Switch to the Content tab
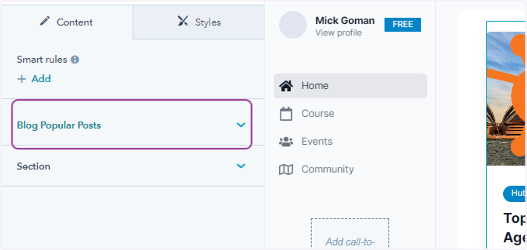 click(x=67, y=22)
